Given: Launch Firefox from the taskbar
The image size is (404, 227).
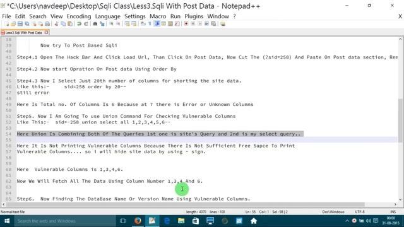Looking at the screenshot, I should pos(138,221).
